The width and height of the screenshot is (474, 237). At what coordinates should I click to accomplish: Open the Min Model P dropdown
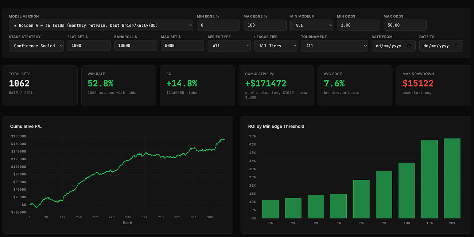click(x=312, y=25)
